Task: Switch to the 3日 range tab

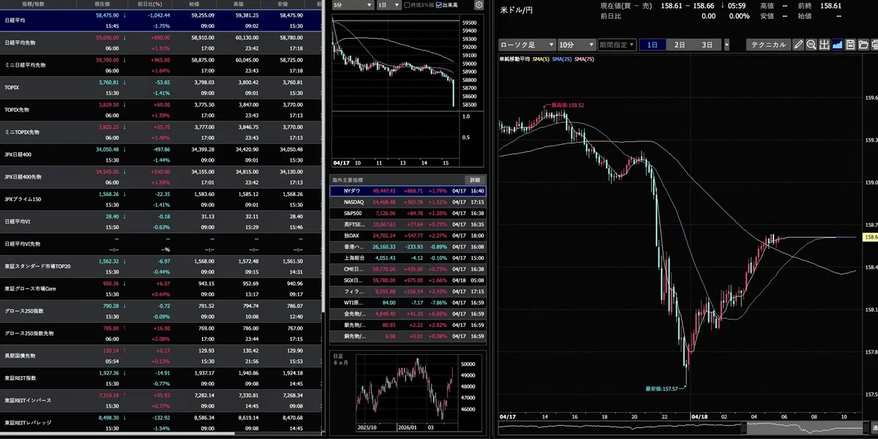Action: pos(707,45)
